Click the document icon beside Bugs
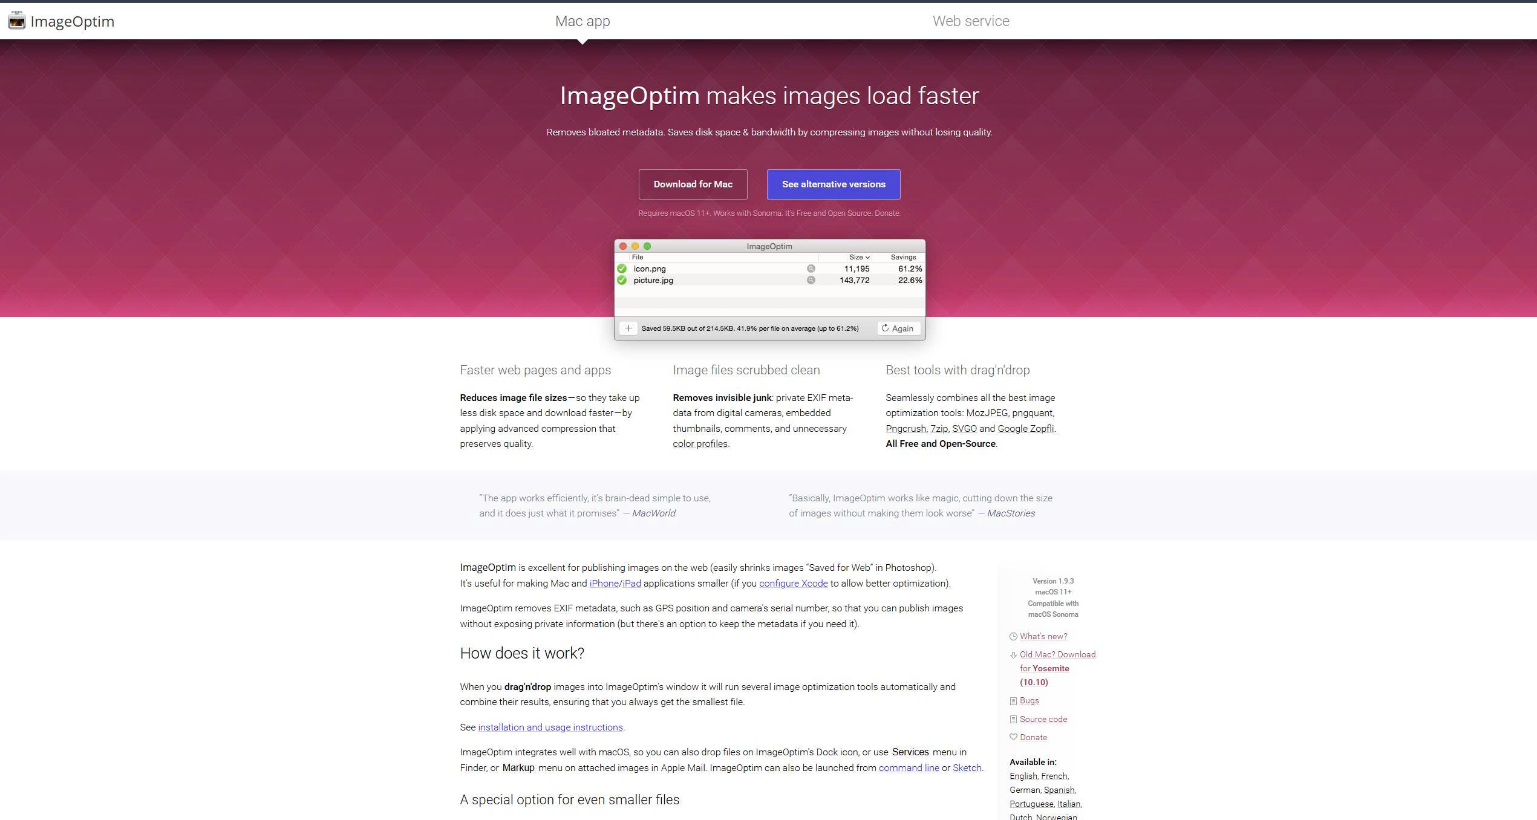The width and height of the screenshot is (1537, 820). pyautogui.click(x=1013, y=700)
